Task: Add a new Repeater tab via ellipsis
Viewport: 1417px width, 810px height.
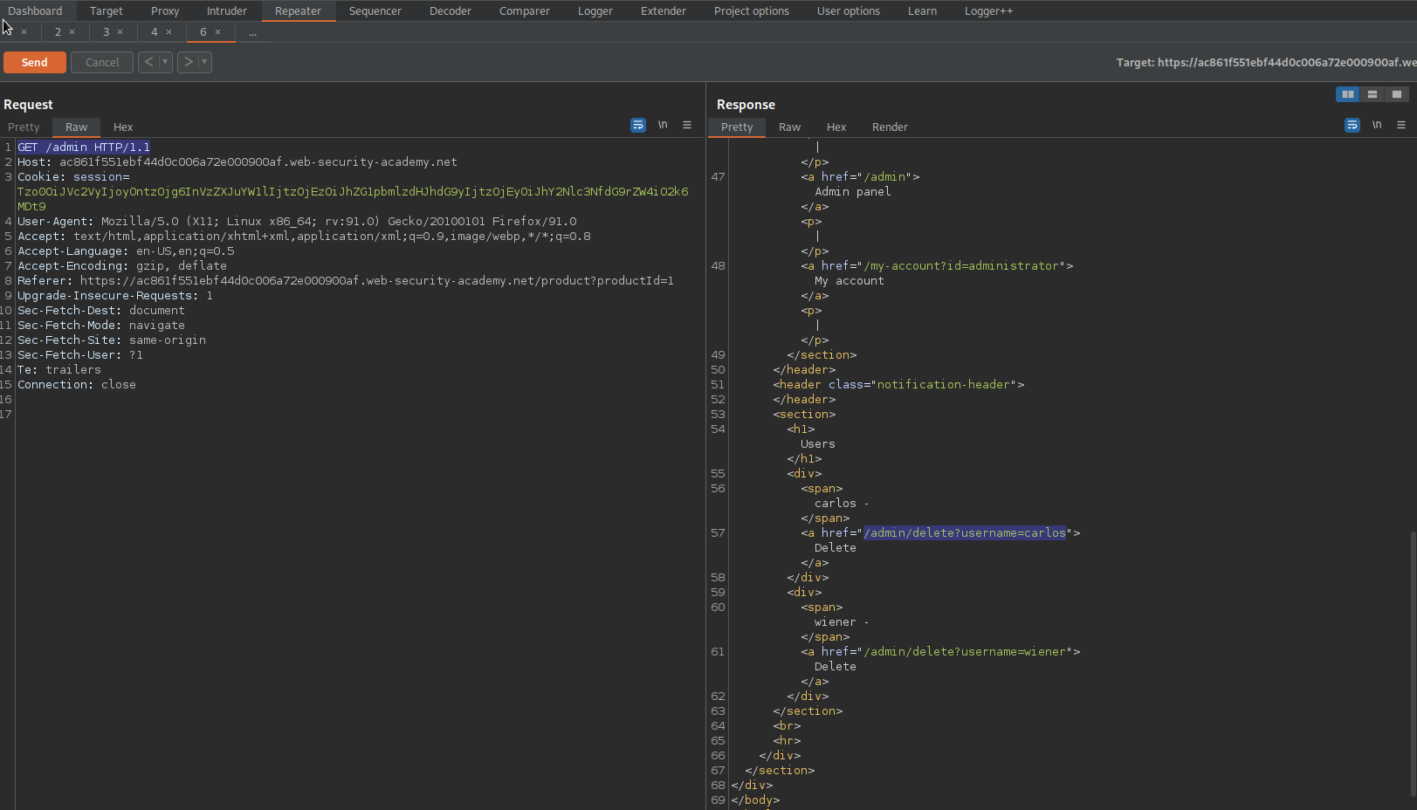Action: [252, 32]
